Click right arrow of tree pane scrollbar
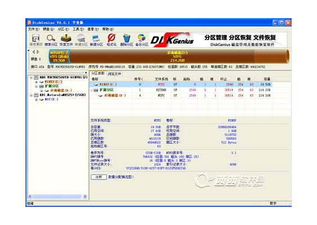 (85, 196)
